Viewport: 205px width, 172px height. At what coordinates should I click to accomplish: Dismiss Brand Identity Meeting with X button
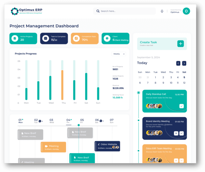[176, 133]
